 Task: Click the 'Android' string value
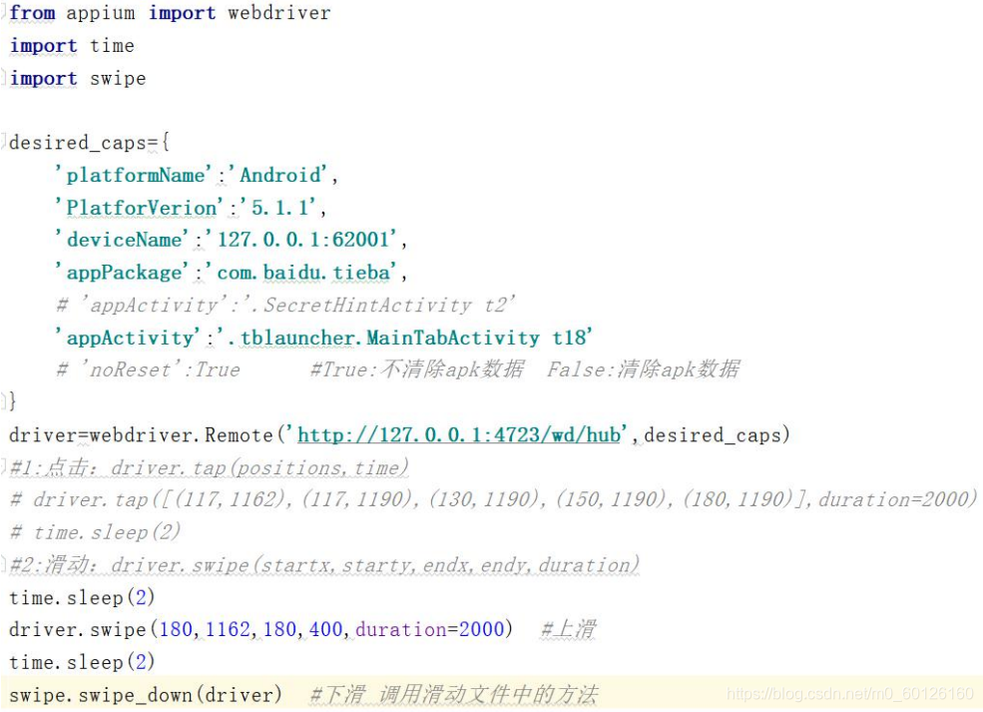point(277,175)
